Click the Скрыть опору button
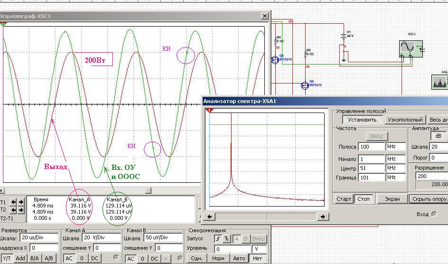448x264 pixels. (429, 199)
